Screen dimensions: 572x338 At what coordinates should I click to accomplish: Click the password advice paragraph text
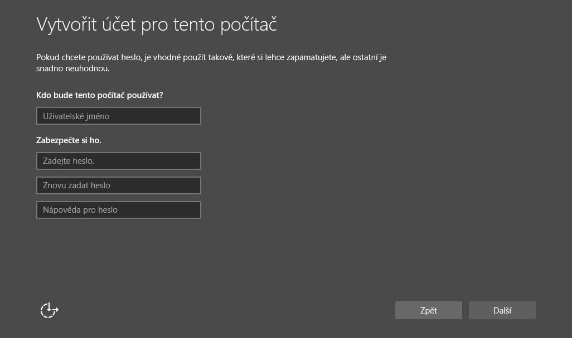pyautogui.click(x=211, y=63)
